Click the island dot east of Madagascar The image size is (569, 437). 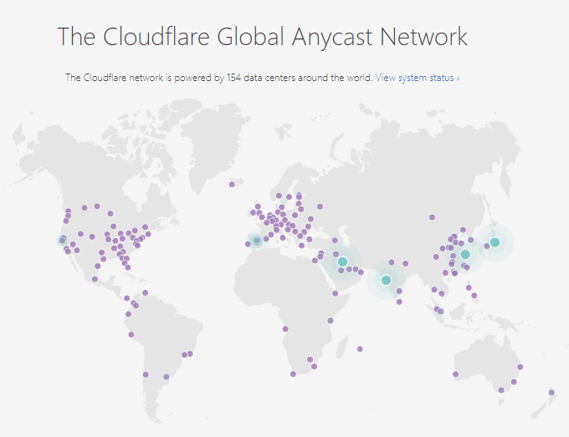(360, 349)
